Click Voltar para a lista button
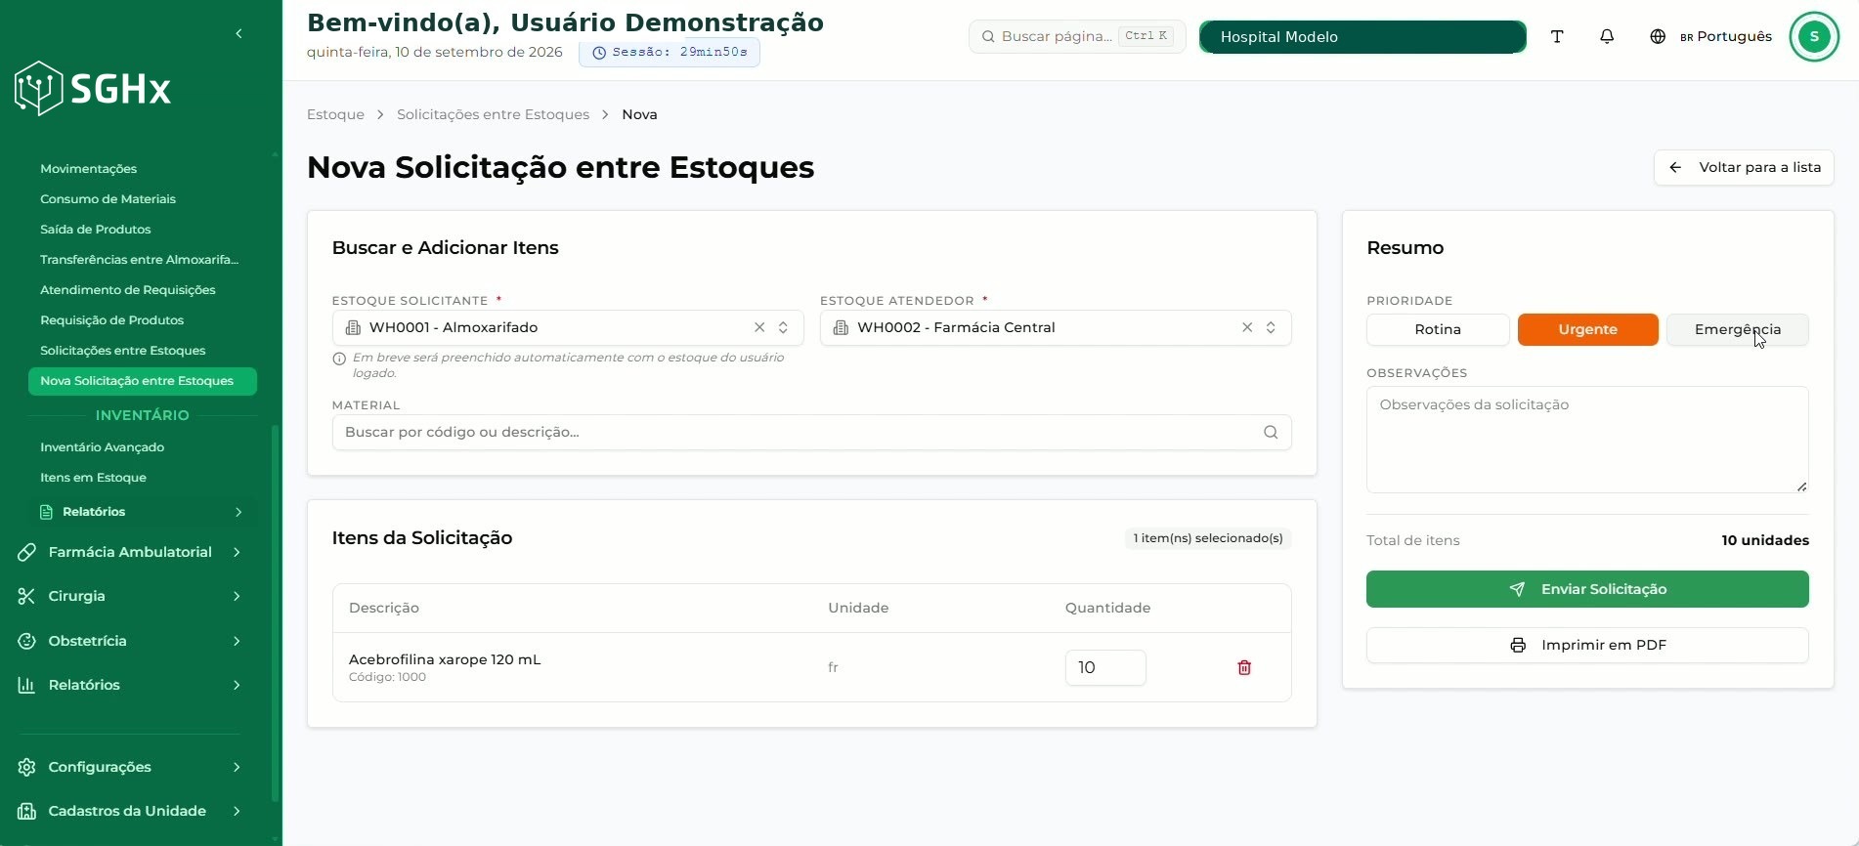 (1744, 167)
